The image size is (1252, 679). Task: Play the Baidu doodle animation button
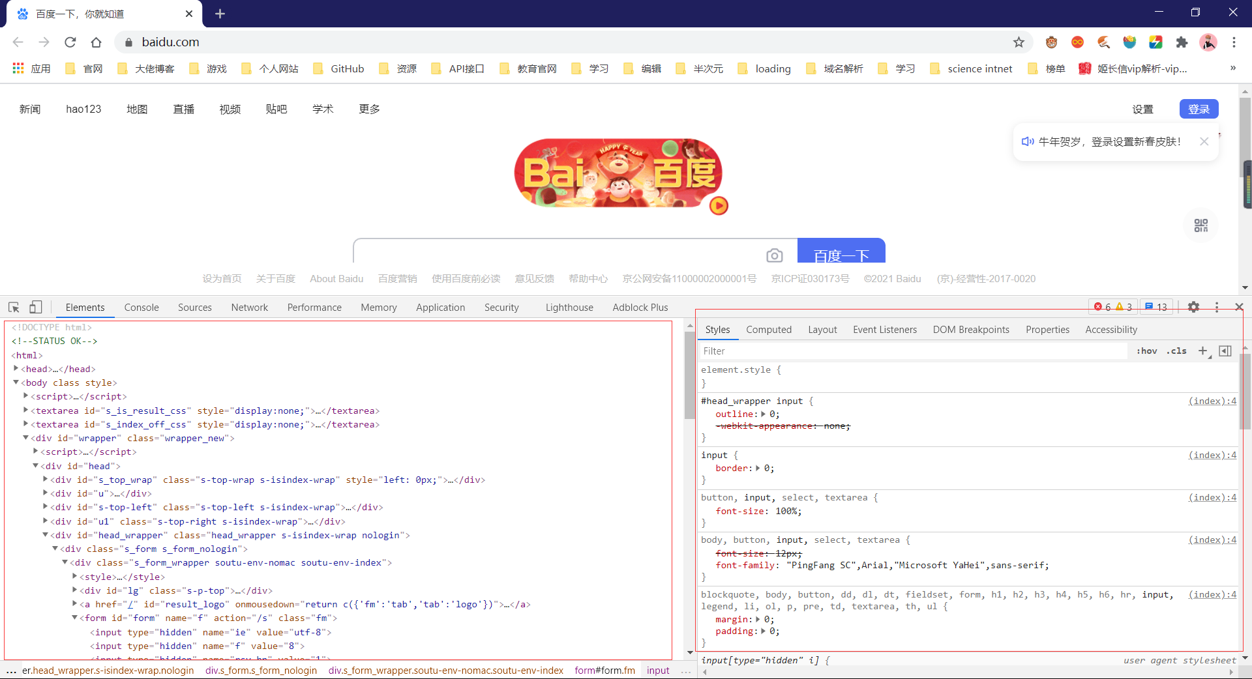719,206
